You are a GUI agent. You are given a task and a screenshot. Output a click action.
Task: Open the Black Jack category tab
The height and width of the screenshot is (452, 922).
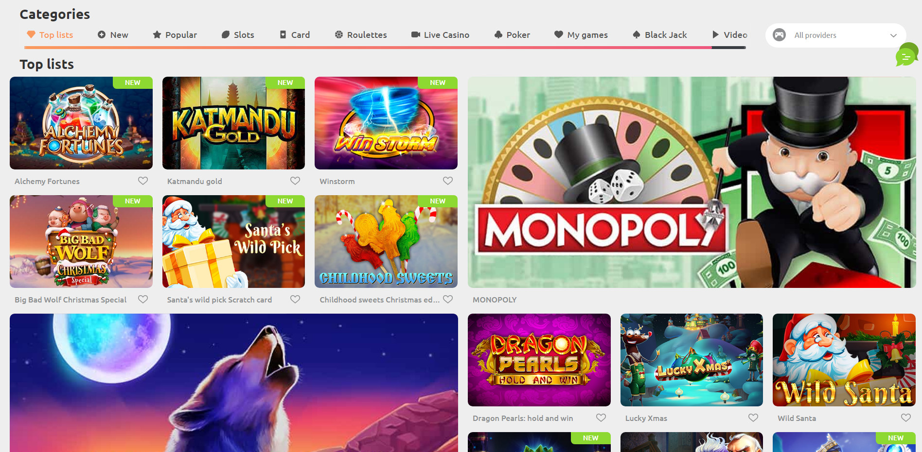click(x=659, y=34)
